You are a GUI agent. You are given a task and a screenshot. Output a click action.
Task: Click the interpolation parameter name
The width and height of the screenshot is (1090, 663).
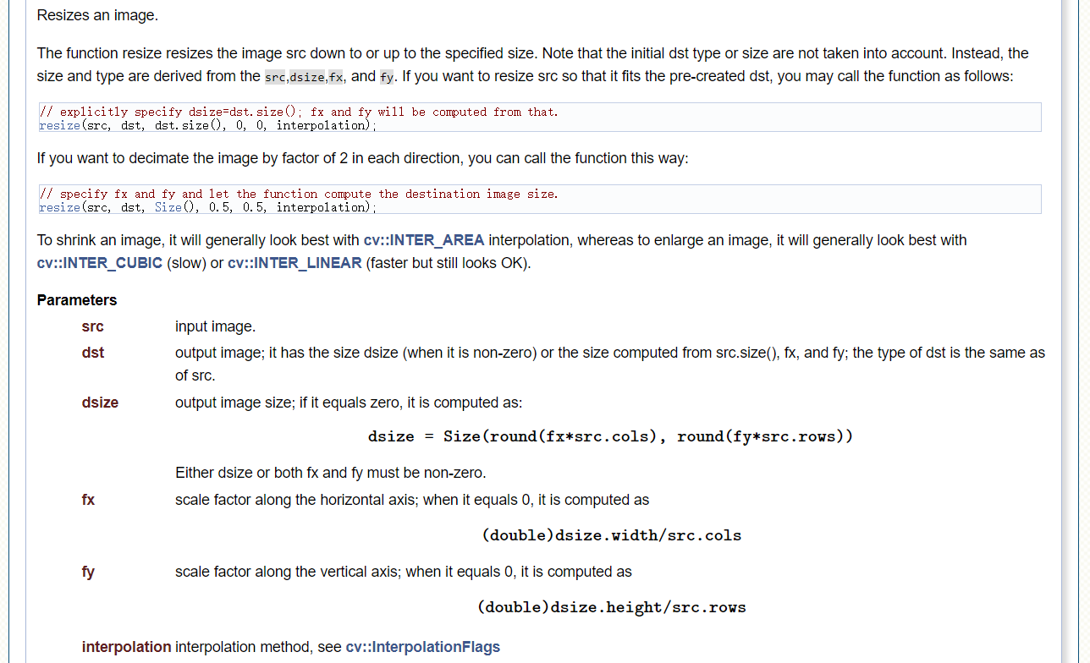pyautogui.click(x=126, y=647)
